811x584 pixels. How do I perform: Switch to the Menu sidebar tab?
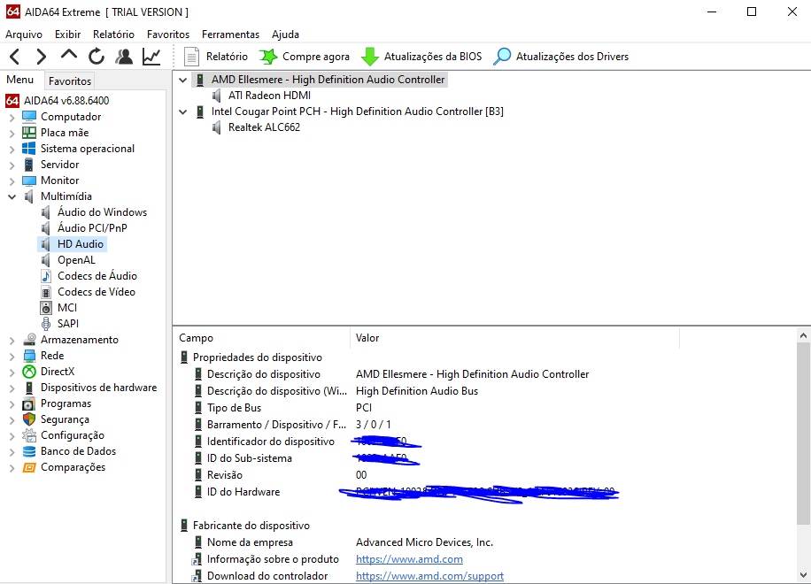pyautogui.click(x=20, y=80)
